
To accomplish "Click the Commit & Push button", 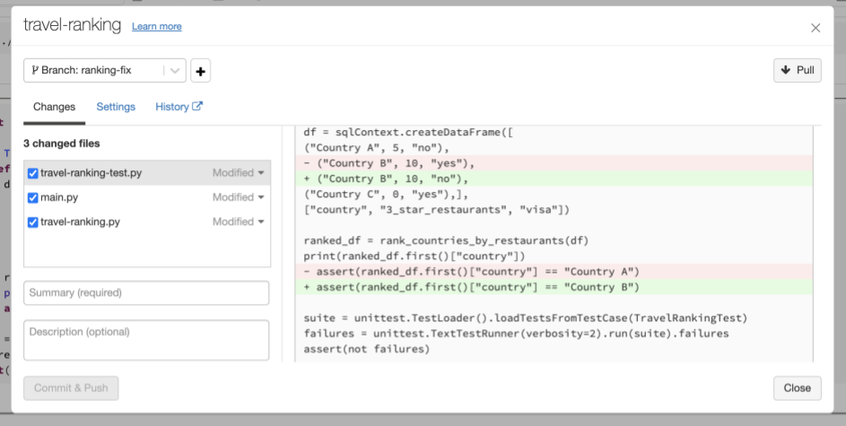I will click(71, 388).
